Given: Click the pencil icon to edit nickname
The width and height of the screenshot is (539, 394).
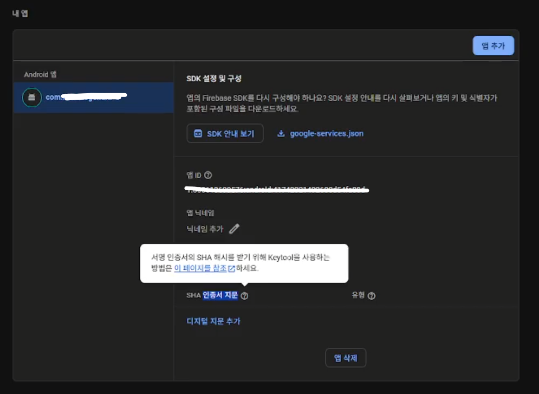Looking at the screenshot, I should (x=235, y=229).
